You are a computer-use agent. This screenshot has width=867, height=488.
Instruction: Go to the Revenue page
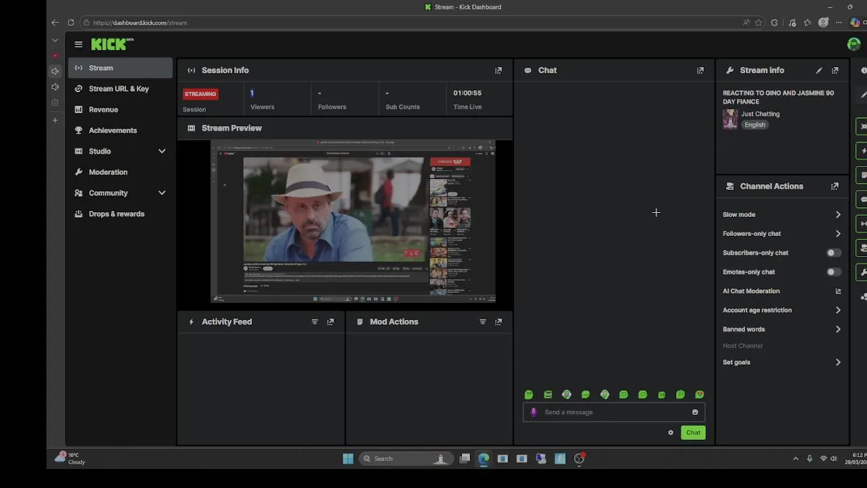click(103, 110)
